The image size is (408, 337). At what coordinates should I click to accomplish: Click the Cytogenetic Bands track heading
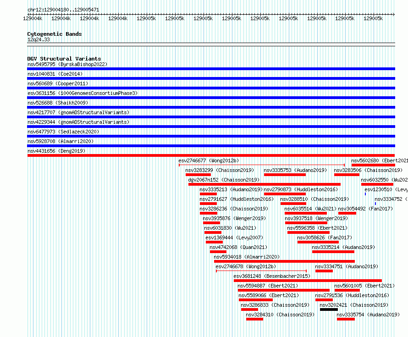pyautogui.click(x=55, y=34)
